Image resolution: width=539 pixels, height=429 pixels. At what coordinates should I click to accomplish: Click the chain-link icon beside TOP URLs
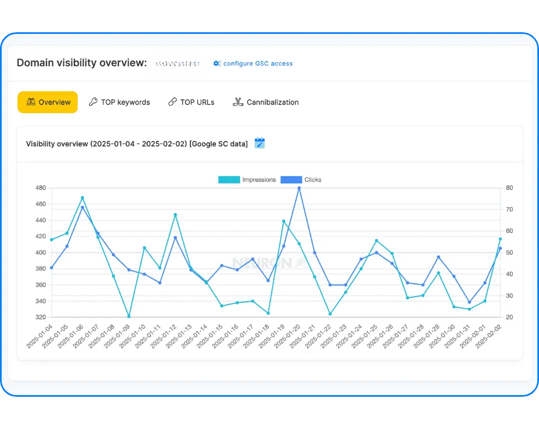[x=172, y=102]
